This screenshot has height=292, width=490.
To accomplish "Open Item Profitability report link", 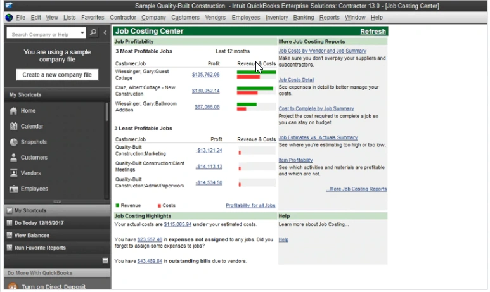I will (x=295, y=160).
